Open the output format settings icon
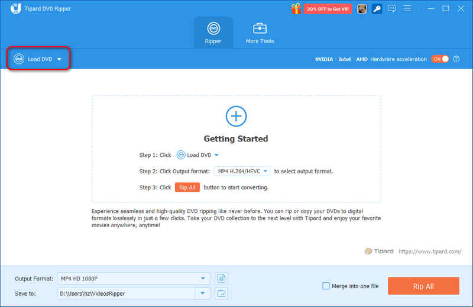This screenshot has width=473, height=307. tap(221, 279)
